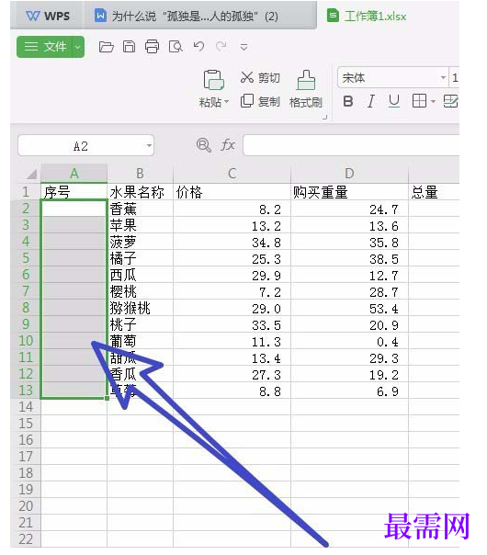Click the weight cell 6.9
This screenshot has height=555, width=487.
349,390
